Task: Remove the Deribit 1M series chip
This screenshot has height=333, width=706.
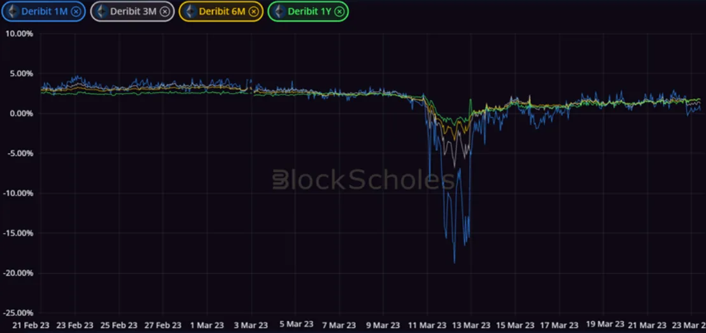Action: point(76,11)
